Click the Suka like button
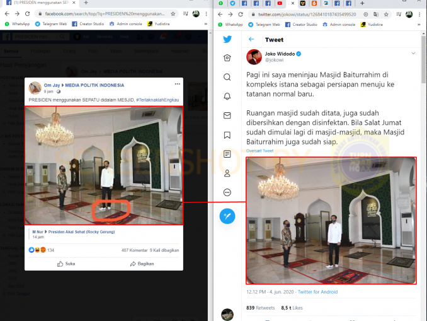The height and width of the screenshot is (321, 427). point(66,264)
